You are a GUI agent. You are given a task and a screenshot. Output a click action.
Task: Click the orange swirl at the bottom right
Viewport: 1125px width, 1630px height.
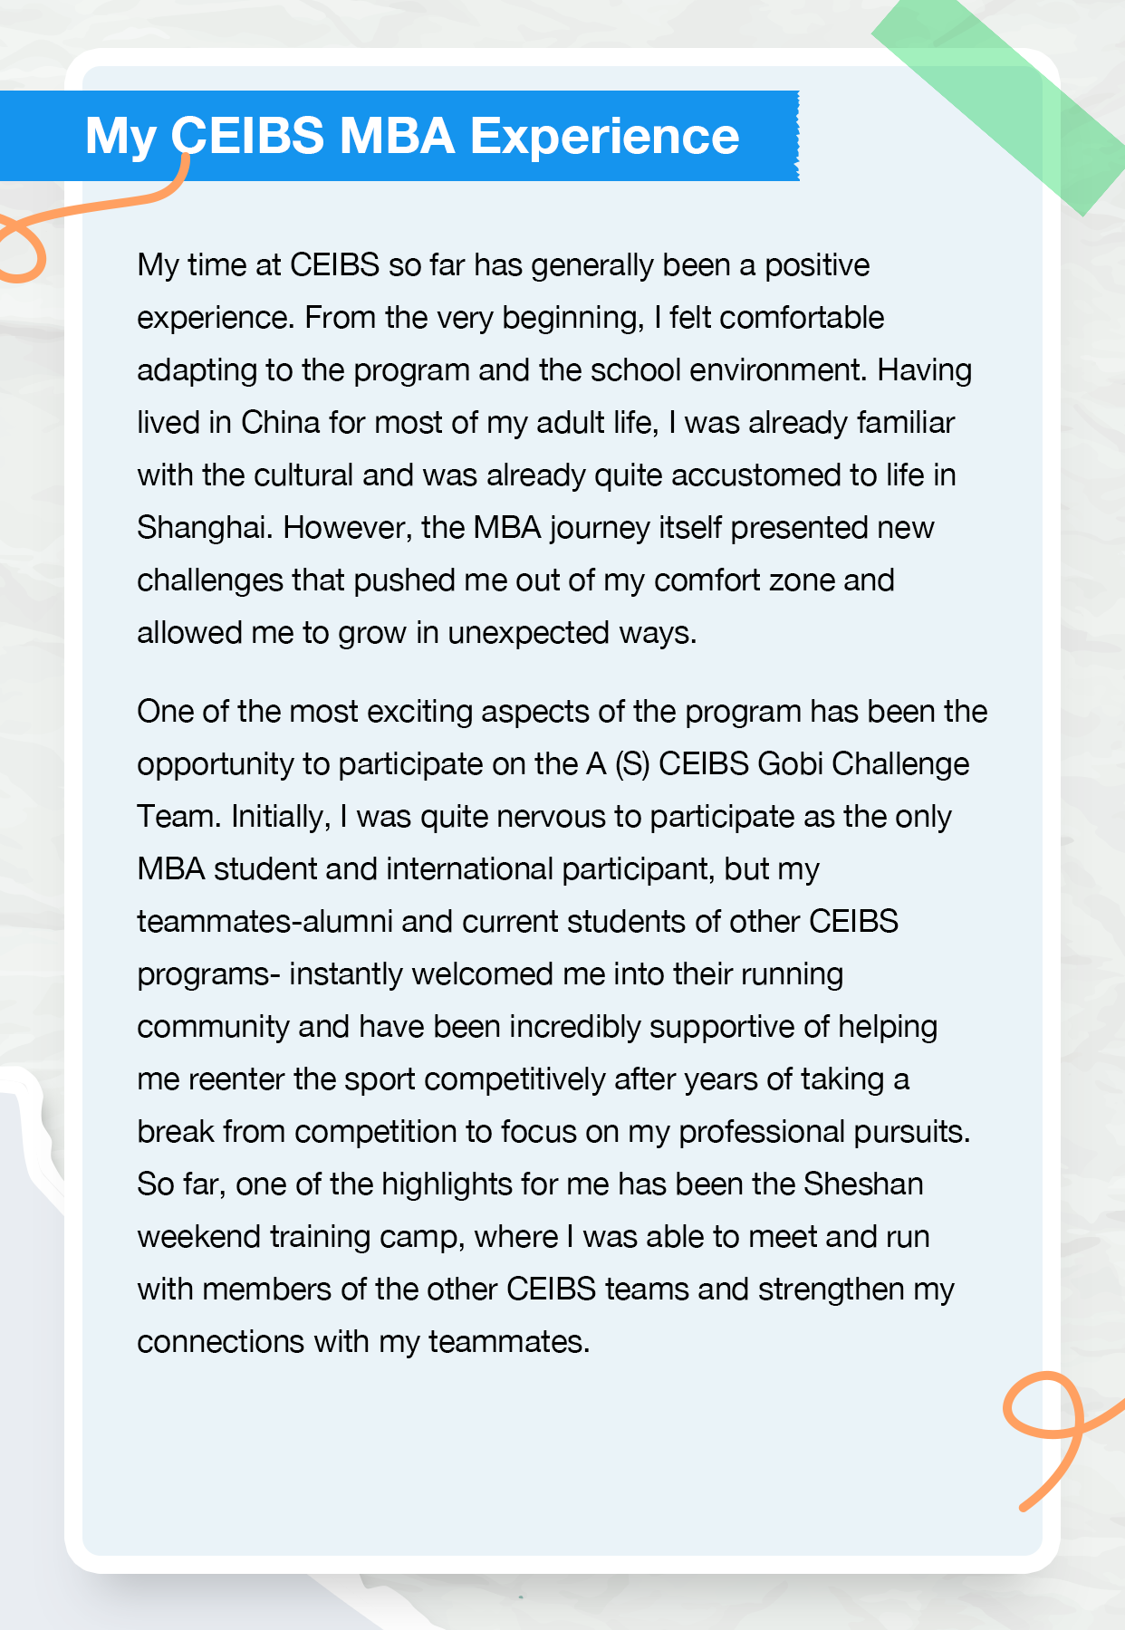(x=1051, y=1422)
